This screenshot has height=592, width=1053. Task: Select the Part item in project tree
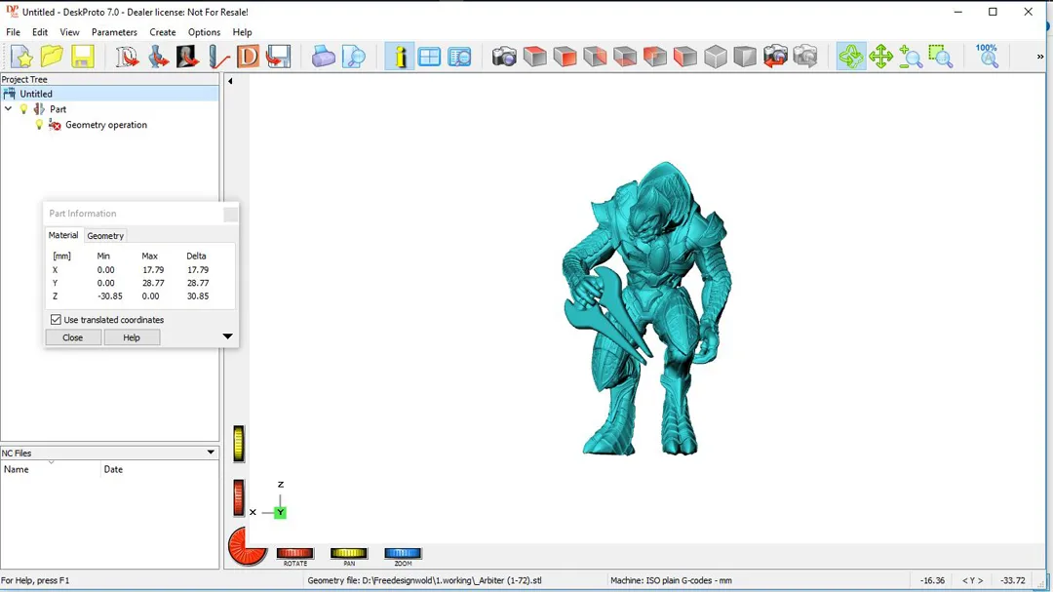(58, 109)
